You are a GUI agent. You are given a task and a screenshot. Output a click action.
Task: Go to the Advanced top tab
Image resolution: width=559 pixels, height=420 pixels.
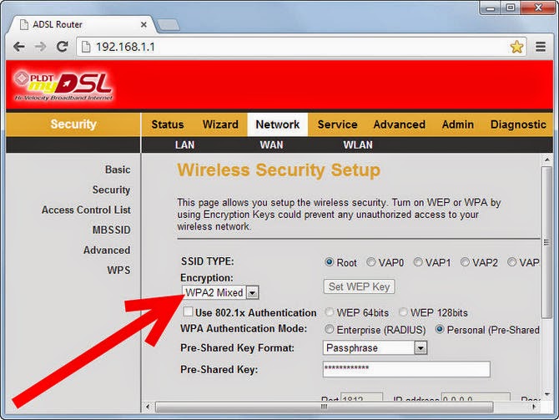(x=400, y=124)
